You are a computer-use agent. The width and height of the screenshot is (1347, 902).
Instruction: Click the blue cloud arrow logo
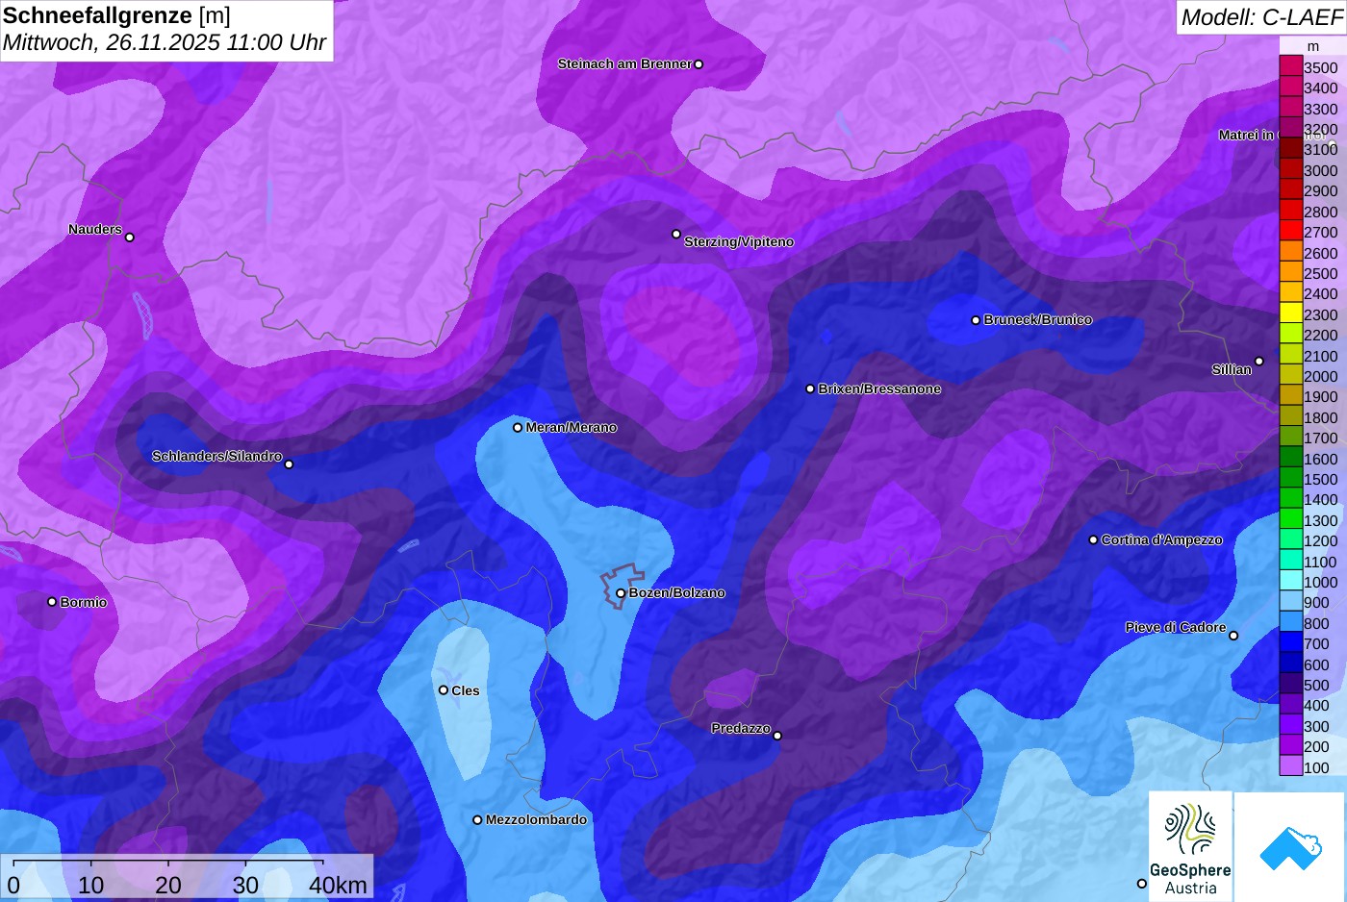point(1290,846)
